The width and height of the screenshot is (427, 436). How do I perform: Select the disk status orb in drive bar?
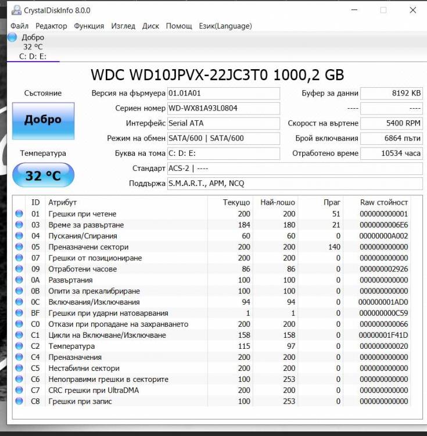(x=12, y=37)
